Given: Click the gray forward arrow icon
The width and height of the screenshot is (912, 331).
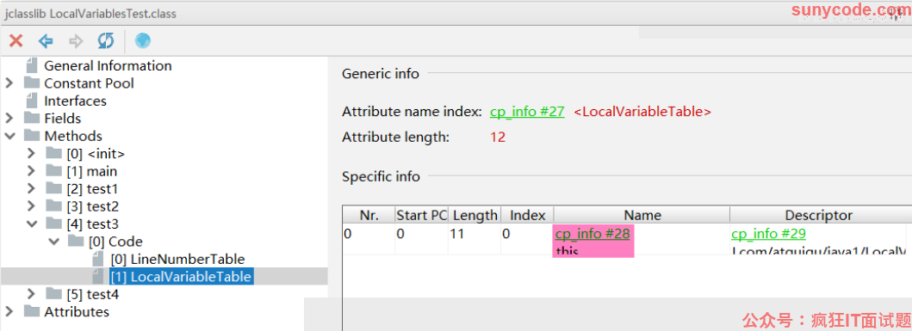Looking at the screenshot, I should pyautogui.click(x=76, y=40).
